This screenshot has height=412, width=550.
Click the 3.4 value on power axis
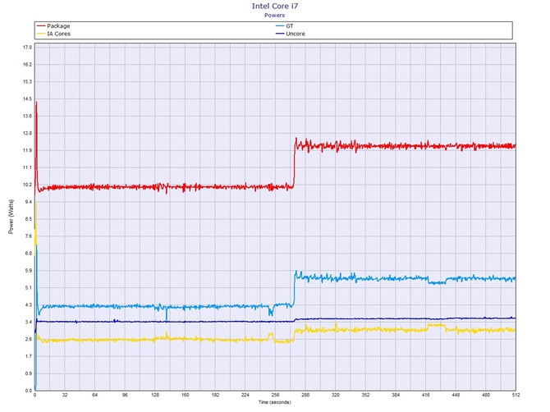click(28, 323)
